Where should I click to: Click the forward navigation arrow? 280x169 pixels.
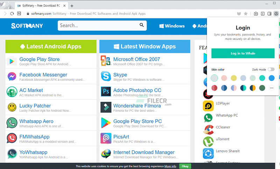point(5,14)
